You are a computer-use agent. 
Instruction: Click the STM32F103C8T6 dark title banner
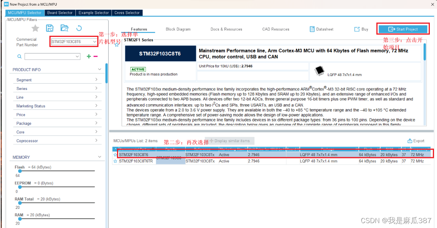click(160, 53)
